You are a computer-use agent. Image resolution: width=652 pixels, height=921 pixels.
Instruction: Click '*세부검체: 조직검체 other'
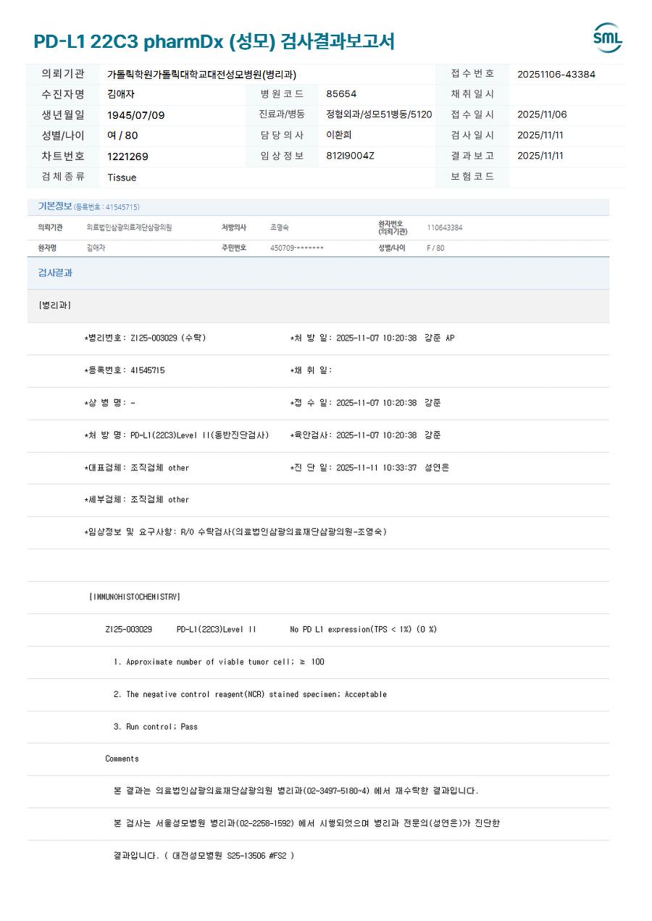tap(137, 500)
